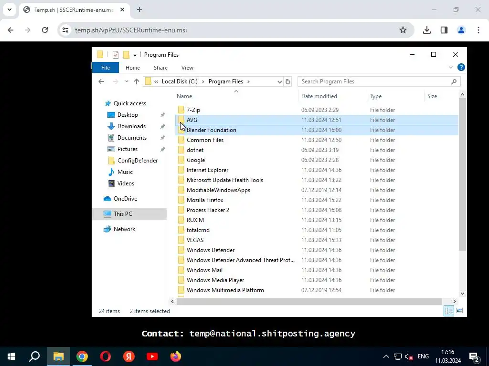Switch to the Share ribbon tab

(160, 68)
